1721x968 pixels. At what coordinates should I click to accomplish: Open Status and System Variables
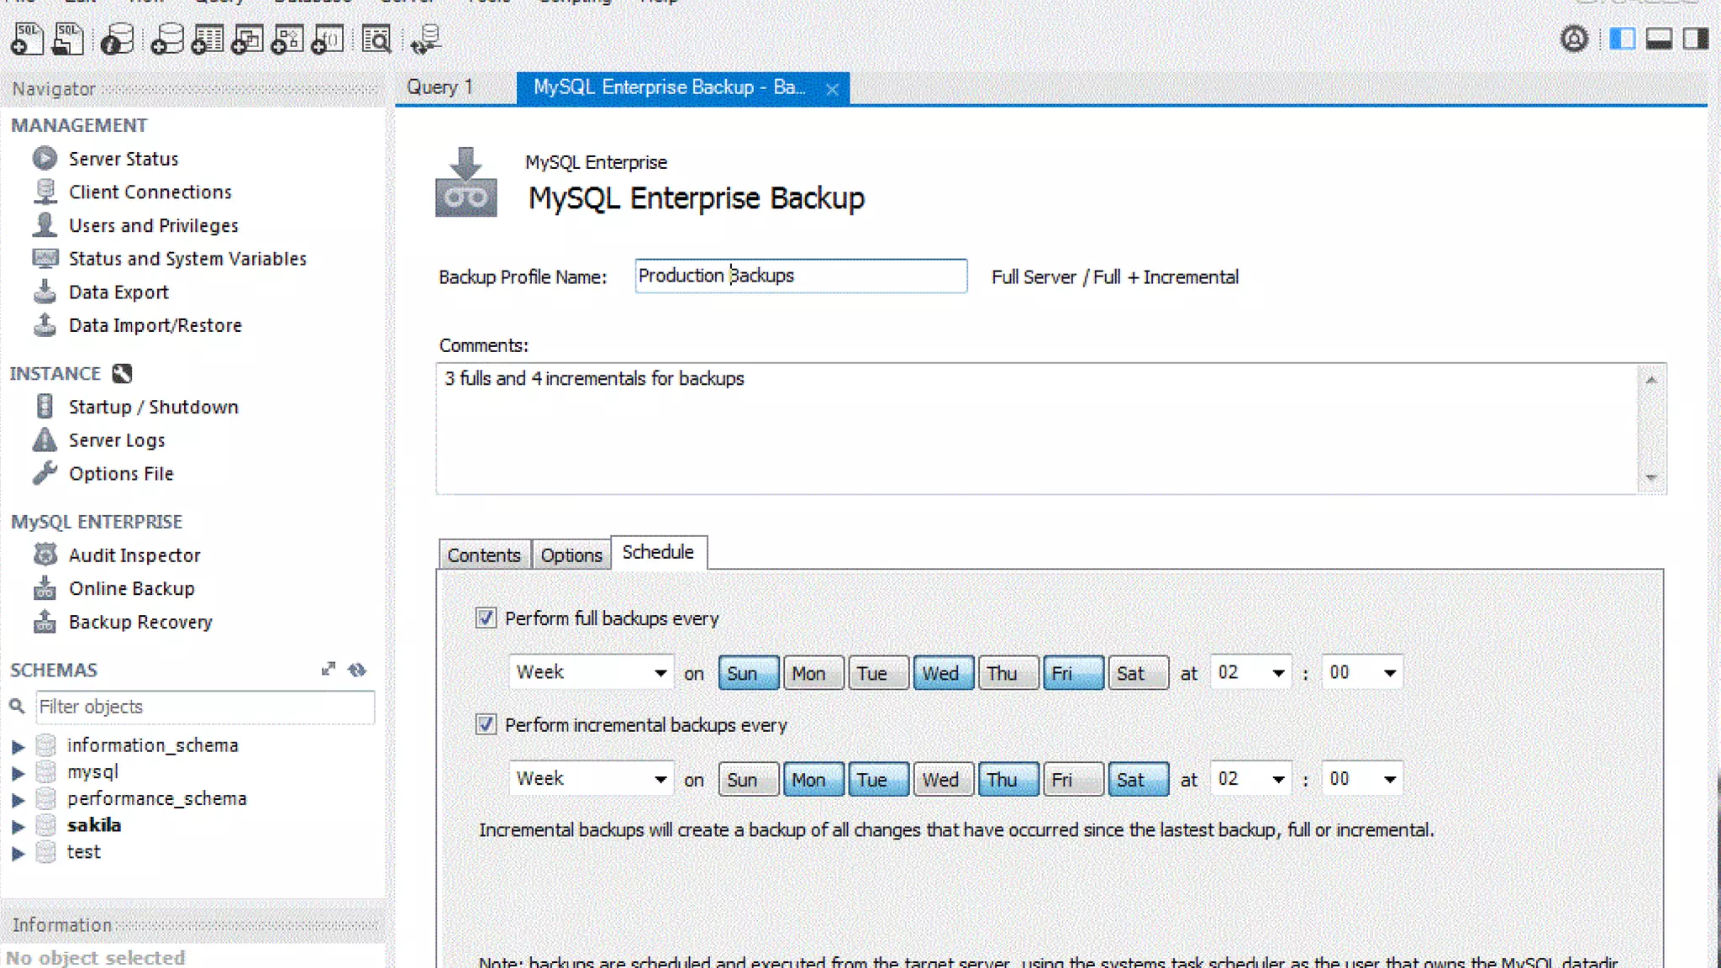click(x=187, y=259)
